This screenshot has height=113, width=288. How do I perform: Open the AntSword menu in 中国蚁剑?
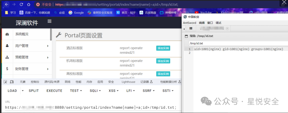[x=190, y=23]
